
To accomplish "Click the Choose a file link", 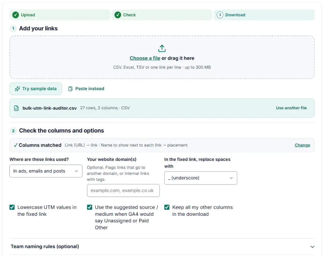I will [145, 58].
